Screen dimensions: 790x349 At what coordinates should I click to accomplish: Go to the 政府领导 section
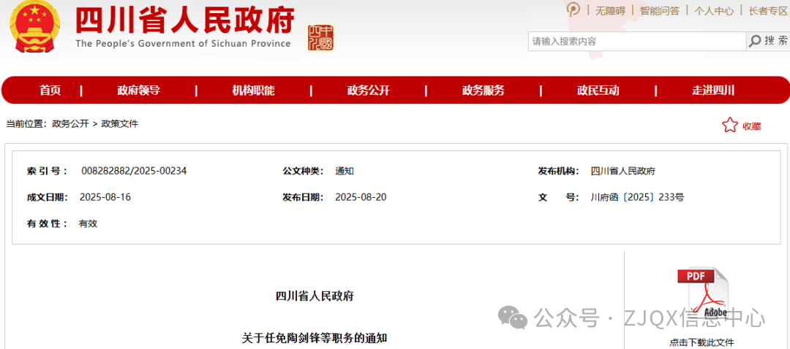click(138, 91)
